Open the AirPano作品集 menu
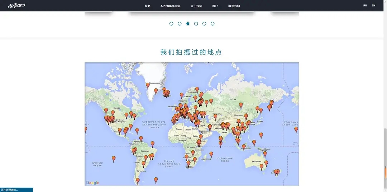This screenshot has height=192, width=387. point(170,6)
